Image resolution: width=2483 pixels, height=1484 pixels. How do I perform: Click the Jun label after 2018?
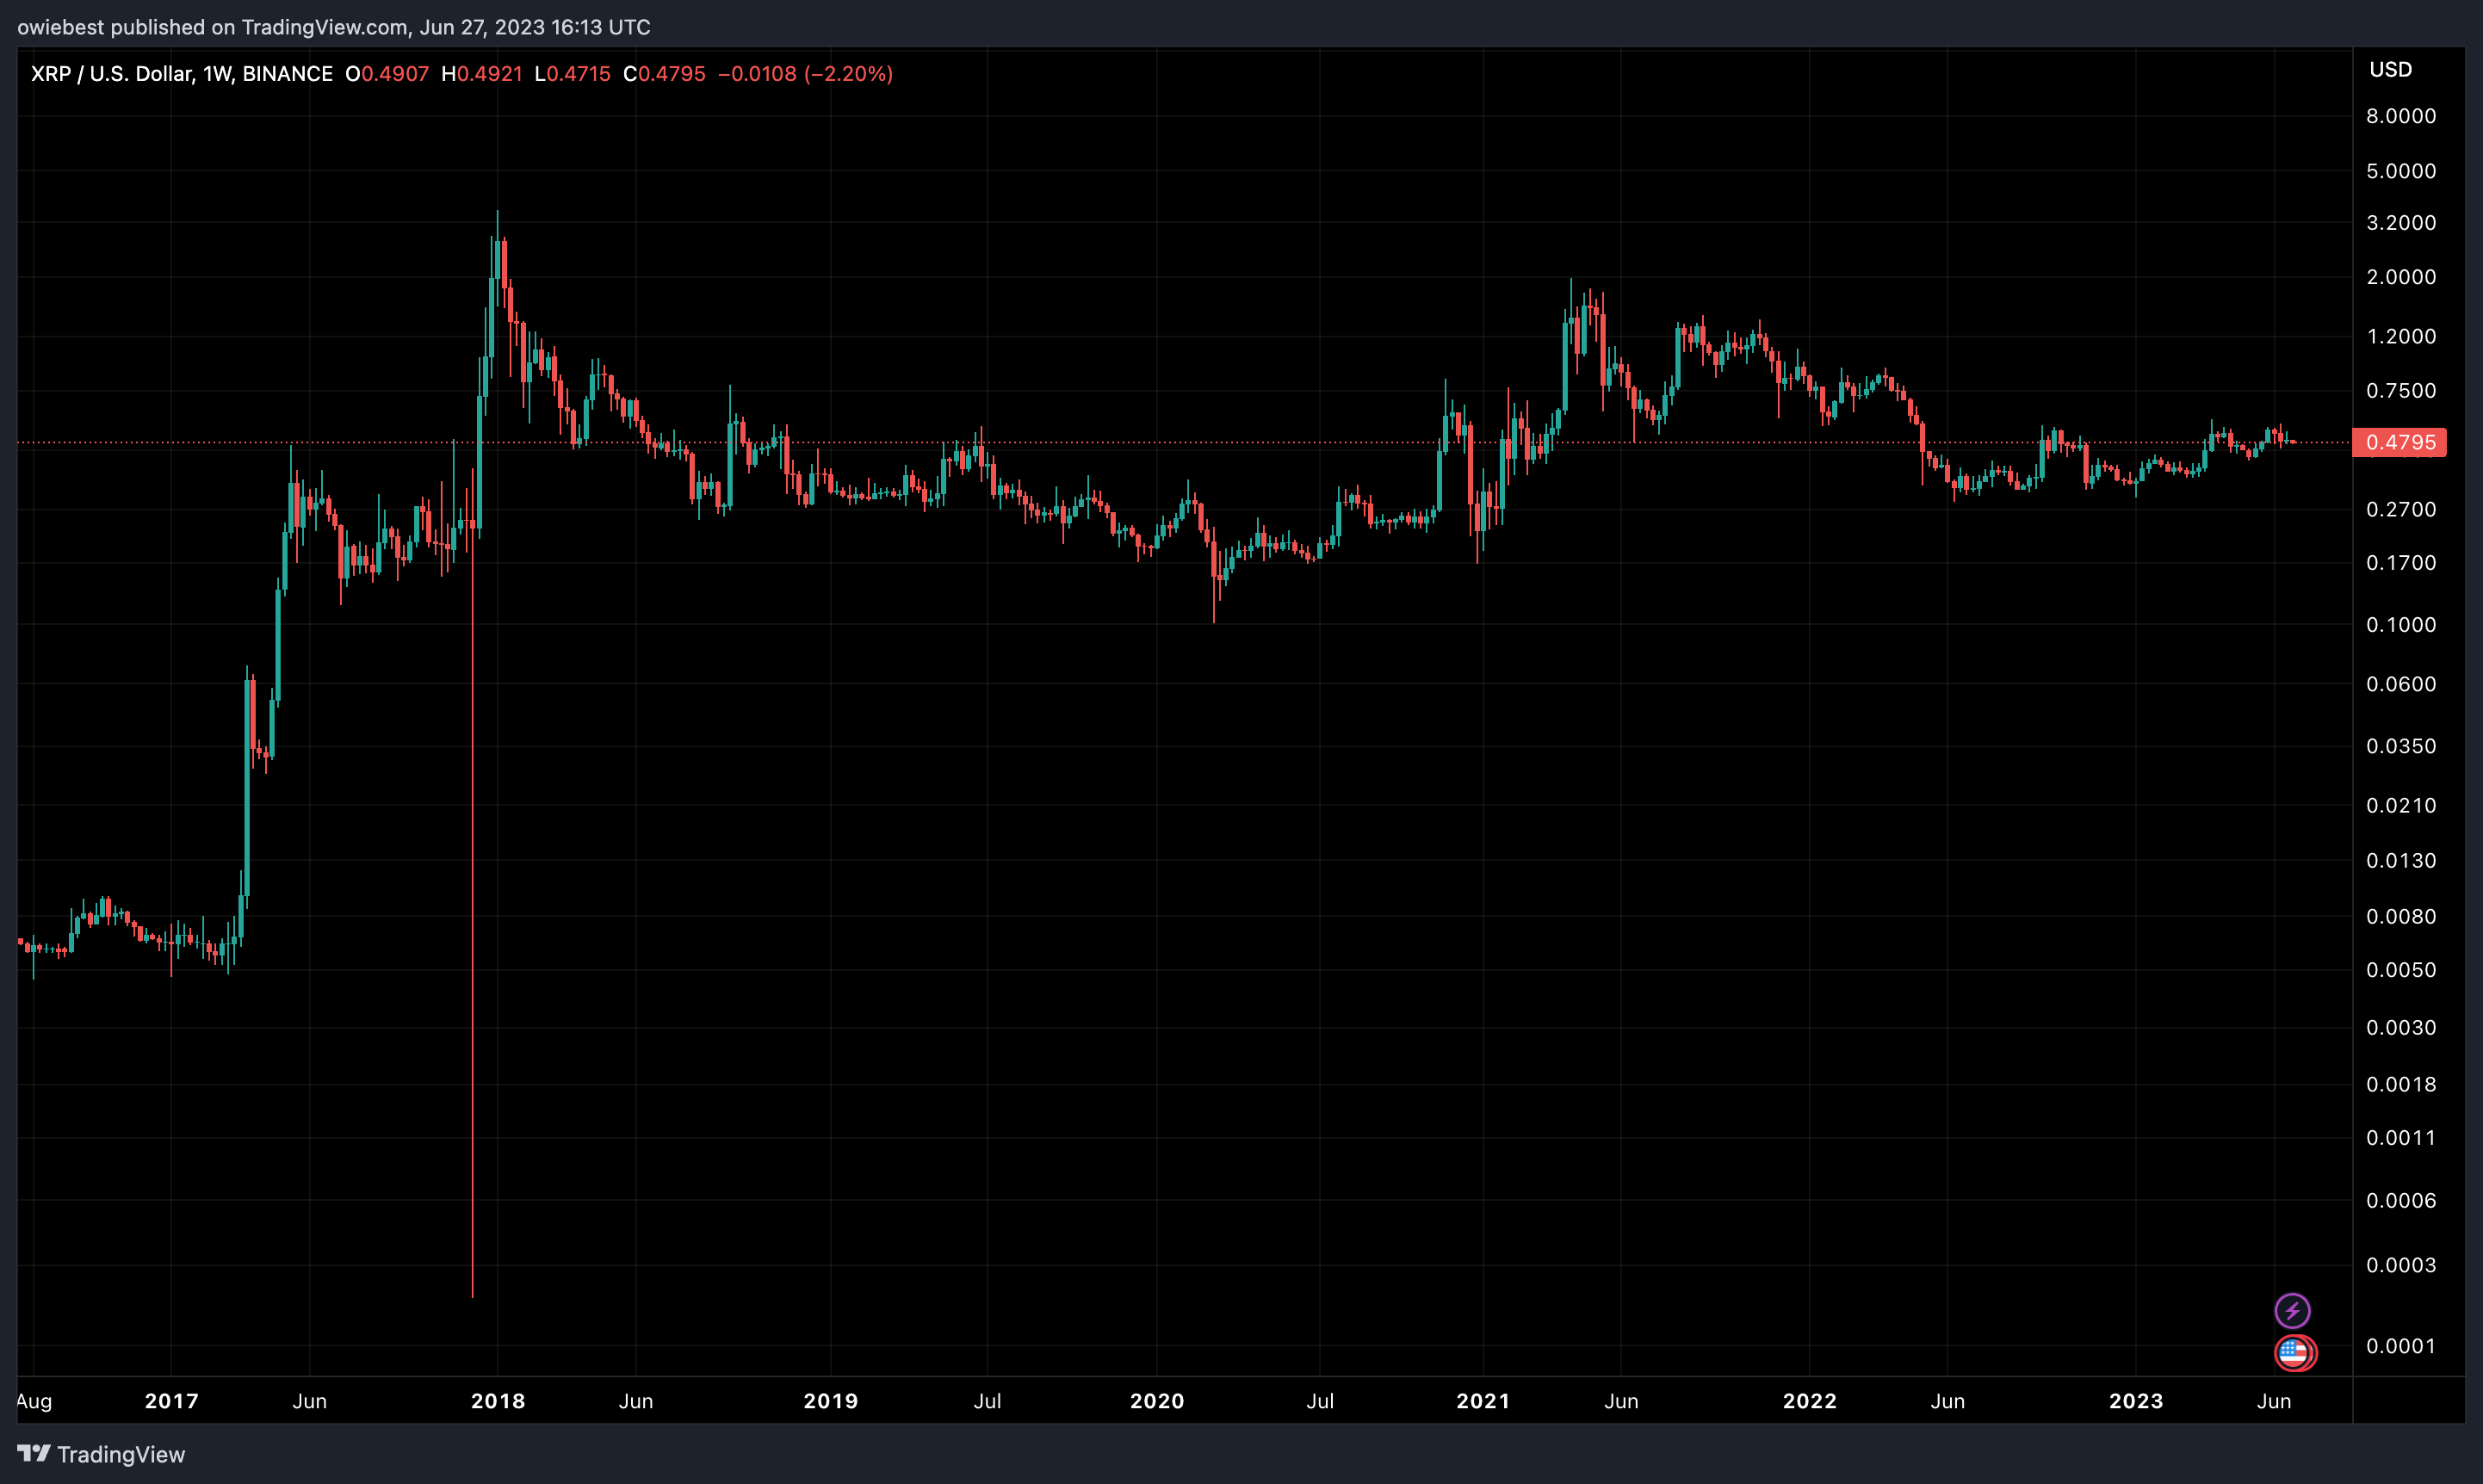(x=636, y=1401)
